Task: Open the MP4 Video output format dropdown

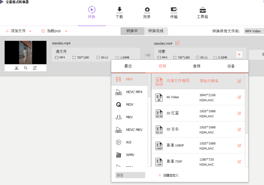Action: [254, 31]
